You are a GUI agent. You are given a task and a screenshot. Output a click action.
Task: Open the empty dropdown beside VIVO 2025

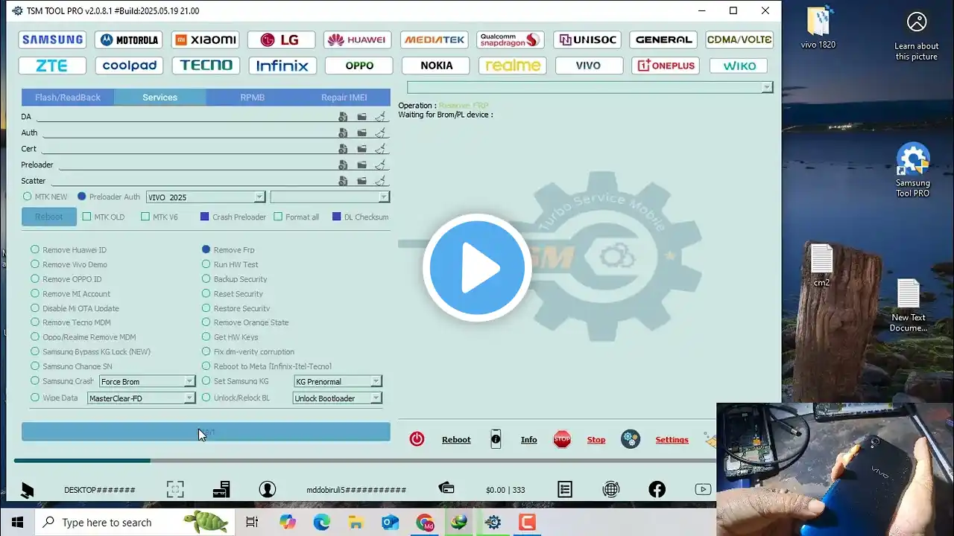point(330,197)
